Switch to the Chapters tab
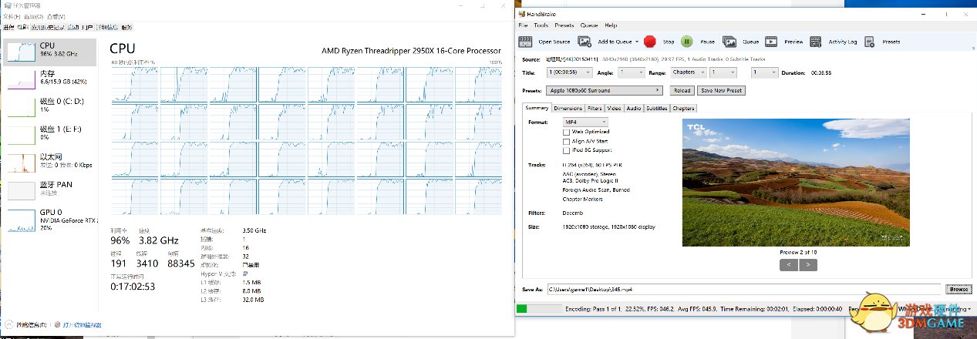The height and width of the screenshot is (339, 977). [x=684, y=109]
